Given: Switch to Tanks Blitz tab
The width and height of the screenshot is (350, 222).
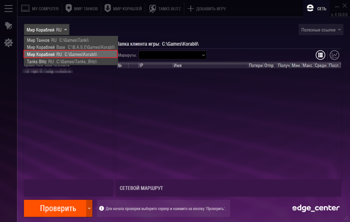Looking at the screenshot, I should [x=165, y=8].
